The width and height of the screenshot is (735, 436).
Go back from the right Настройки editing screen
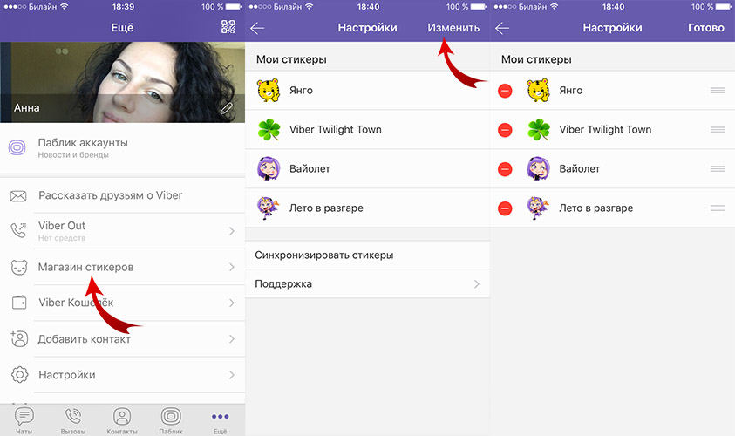(x=502, y=28)
